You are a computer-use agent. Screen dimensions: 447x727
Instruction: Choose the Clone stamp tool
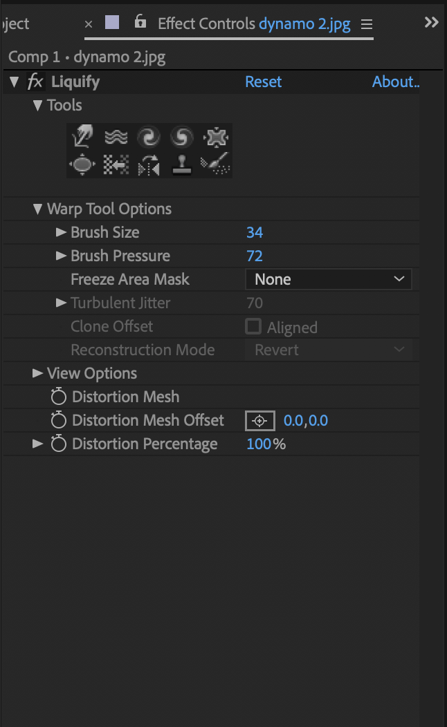tap(182, 165)
